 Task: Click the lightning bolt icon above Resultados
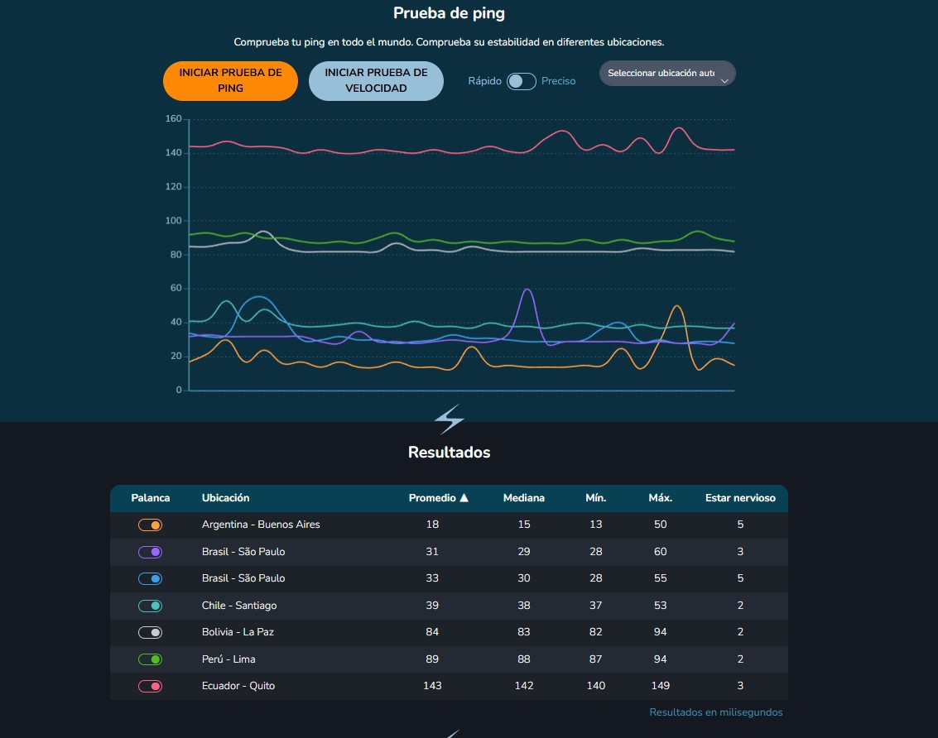pos(449,419)
